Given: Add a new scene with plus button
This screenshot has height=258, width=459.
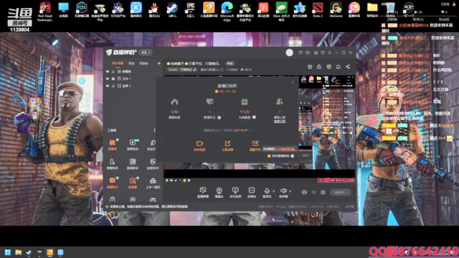Looking at the screenshot, I should [159, 63].
